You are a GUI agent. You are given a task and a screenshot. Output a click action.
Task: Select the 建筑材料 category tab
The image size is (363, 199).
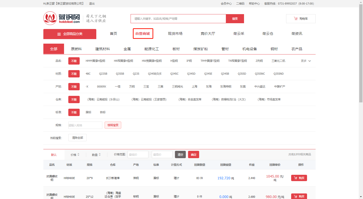[x=103, y=49]
